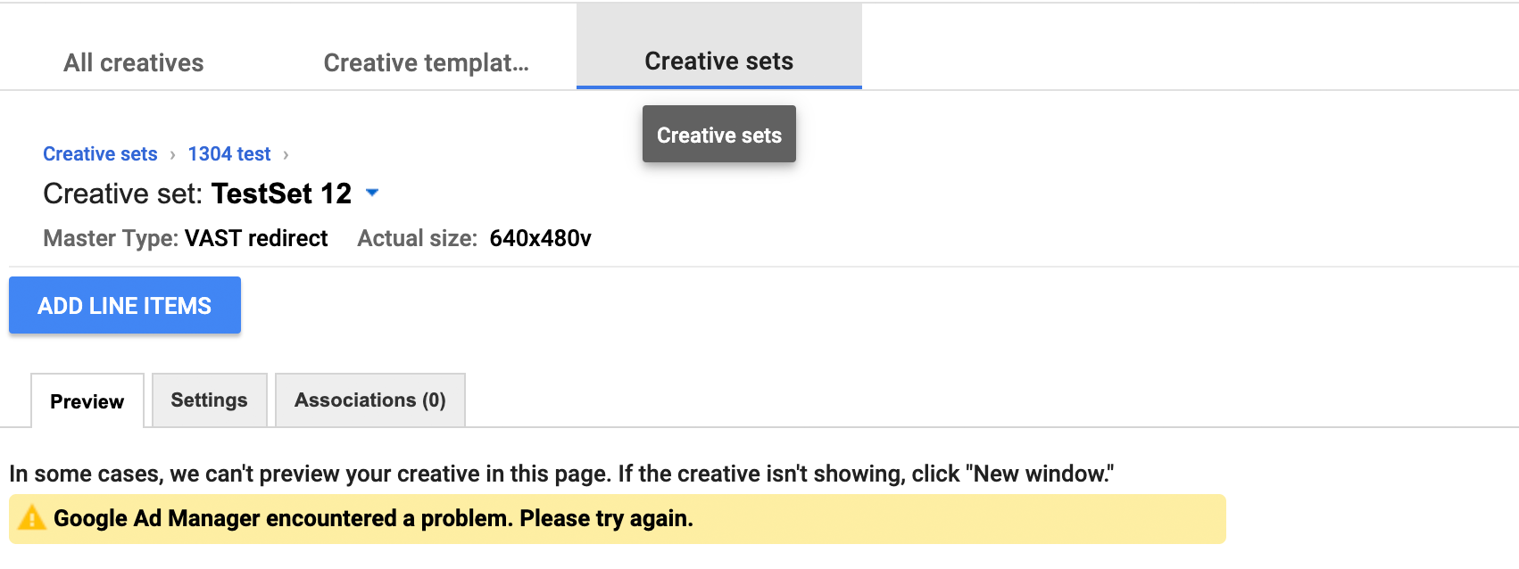Click the ADD LINE ITEMS button
The image size is (1519, 569).
tap(124, 305)
